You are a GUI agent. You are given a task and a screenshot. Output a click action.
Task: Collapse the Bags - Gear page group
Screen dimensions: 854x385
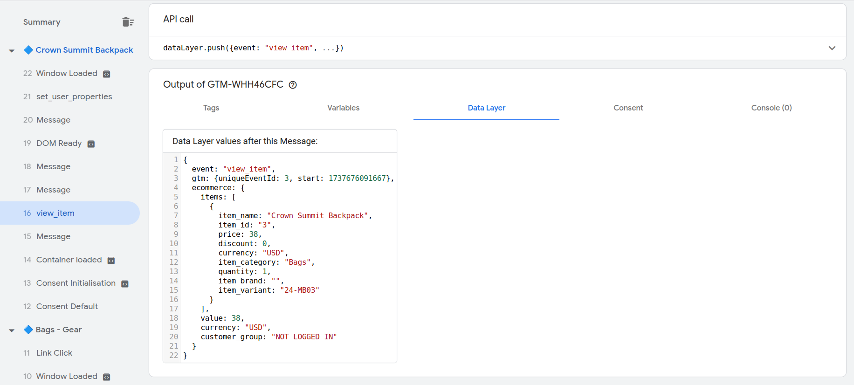pyautogui.click(x=12, y=330)
